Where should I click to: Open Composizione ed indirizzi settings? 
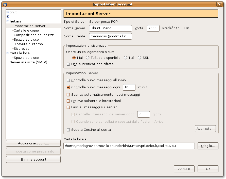pos(34,35)
